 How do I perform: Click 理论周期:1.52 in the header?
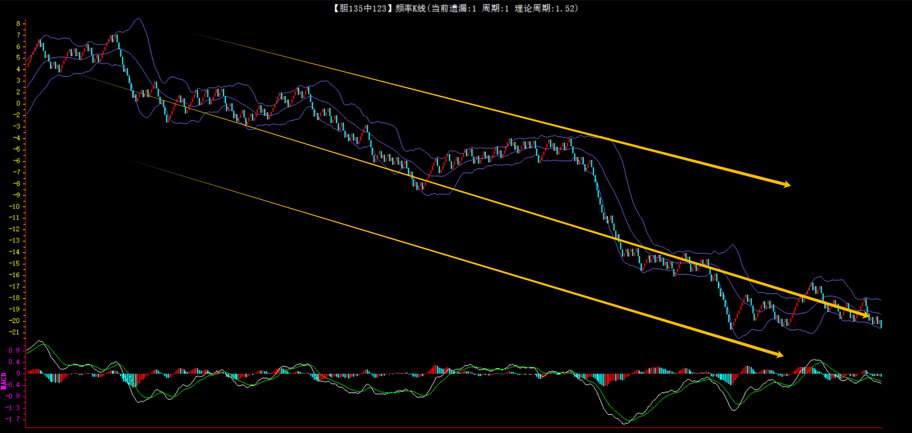point(546,8)
